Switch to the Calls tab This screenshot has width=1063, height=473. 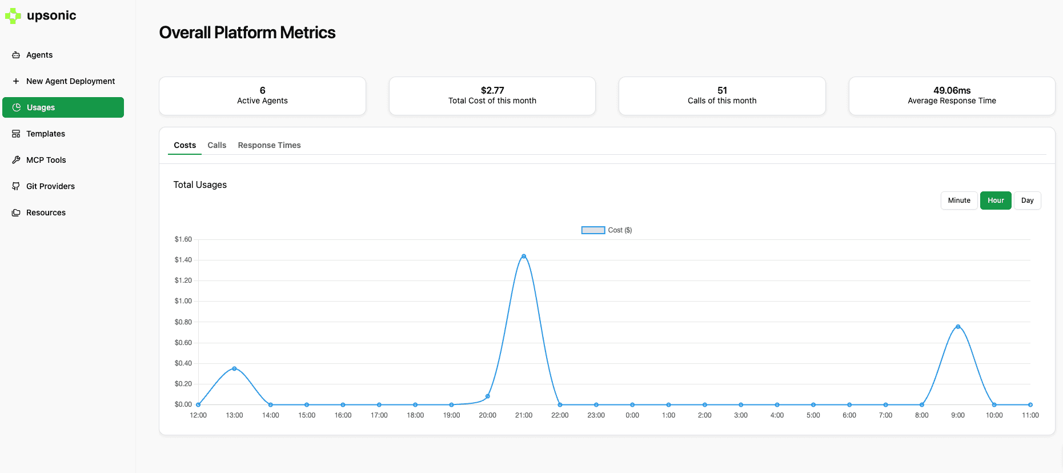click(217, 145)
